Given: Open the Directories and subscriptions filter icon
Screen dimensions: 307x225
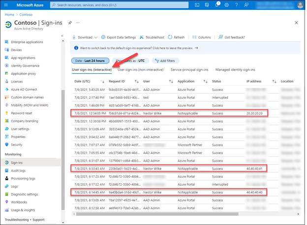Looking at the screenshot, I should (x=207, y=5).
